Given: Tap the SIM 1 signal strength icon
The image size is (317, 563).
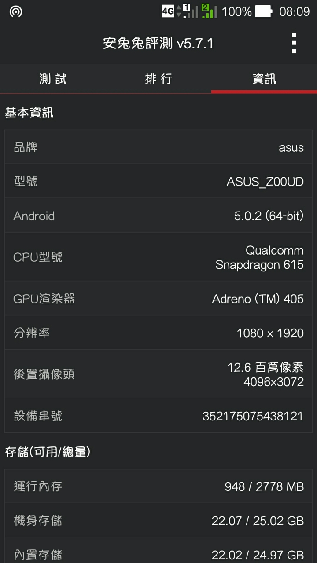Looking at the screenshot, I should (190, 11).
